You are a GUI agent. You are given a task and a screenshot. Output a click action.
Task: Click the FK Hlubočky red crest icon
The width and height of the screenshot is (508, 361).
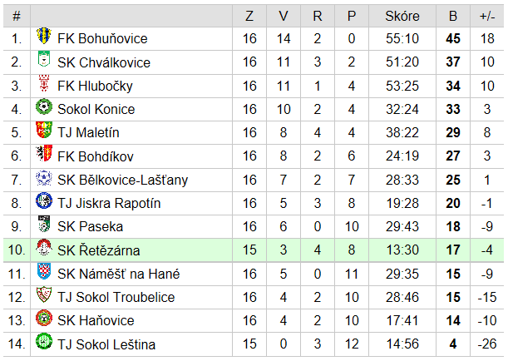click(x=44, y=82)
